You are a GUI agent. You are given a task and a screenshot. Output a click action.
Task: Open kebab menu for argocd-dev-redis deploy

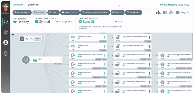click(105, 73)
